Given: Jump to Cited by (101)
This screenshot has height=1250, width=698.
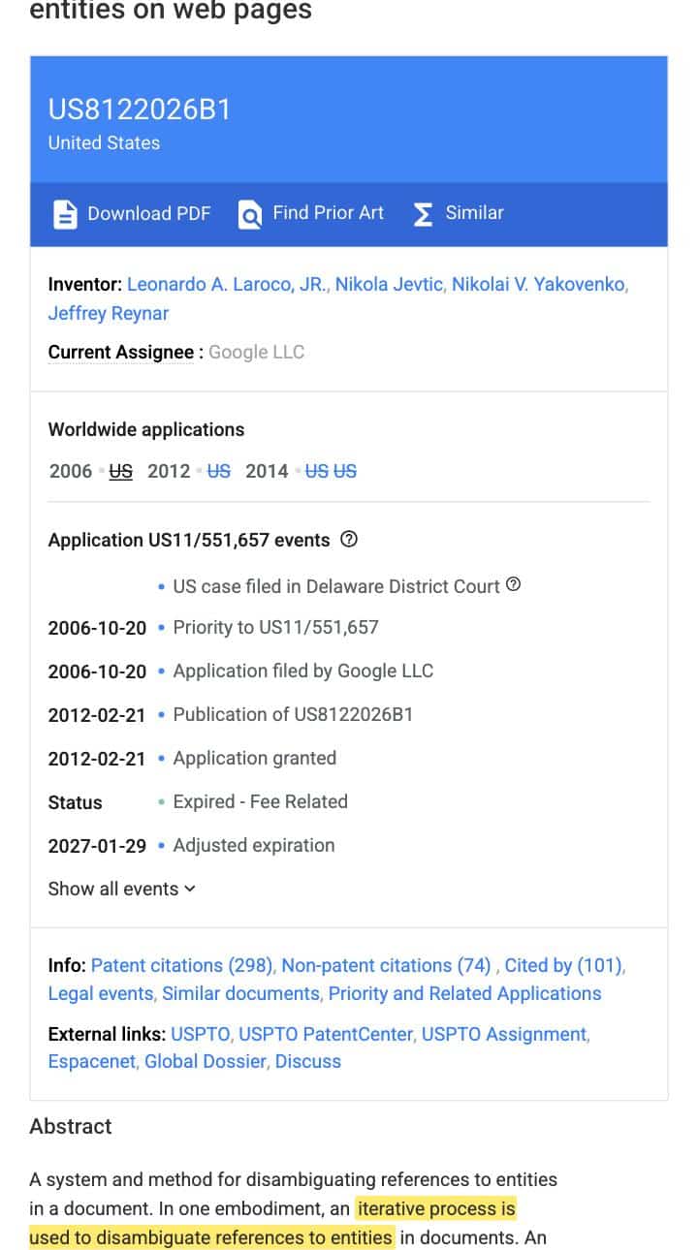Looking at the screenshot, I should 563,965.
